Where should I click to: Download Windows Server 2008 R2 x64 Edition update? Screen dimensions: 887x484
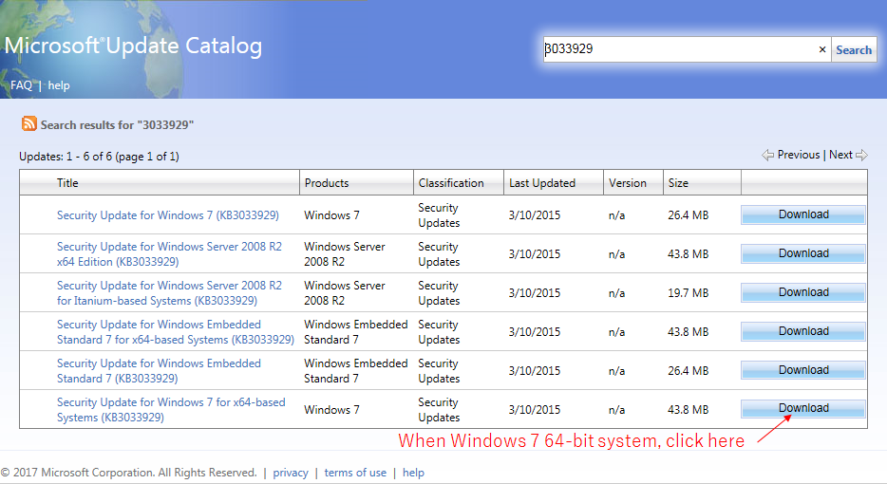coord(803,254)
